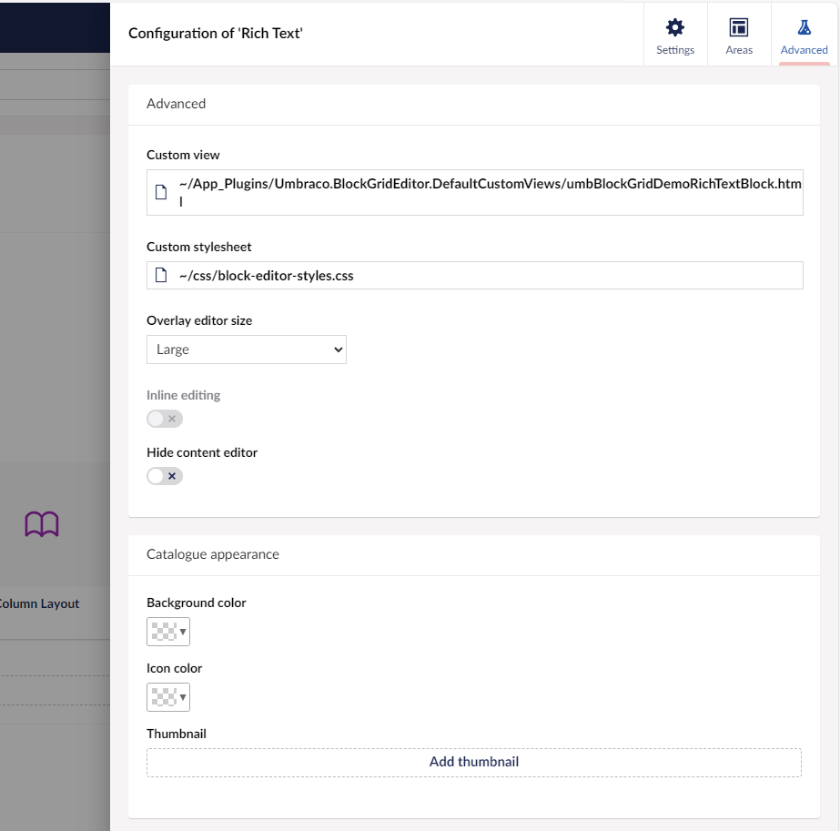Image resolution: width=840 pixels, height=831 pixels.
Task: Toggle the Inline editing switch
Action: coord(165,419)
